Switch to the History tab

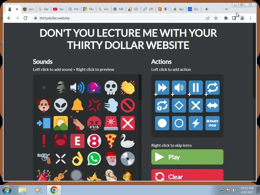[74, 9]
